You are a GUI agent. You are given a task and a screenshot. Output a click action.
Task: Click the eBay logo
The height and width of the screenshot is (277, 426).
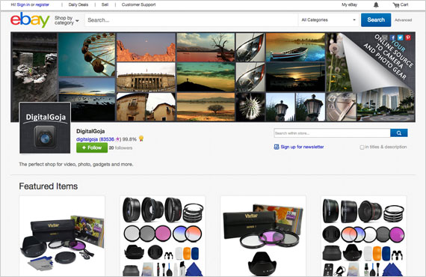[x=30, y=19]
